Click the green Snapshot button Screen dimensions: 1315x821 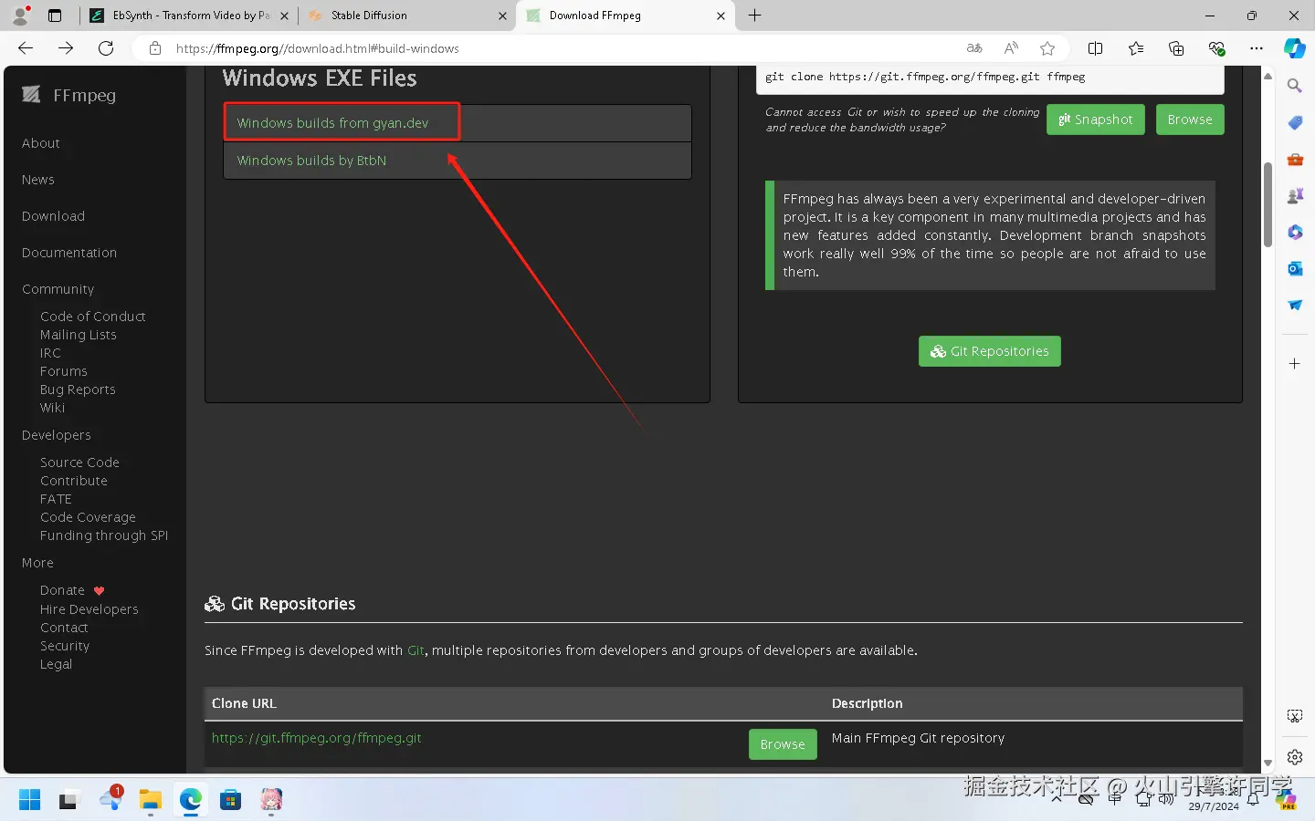pos(1095,120)
